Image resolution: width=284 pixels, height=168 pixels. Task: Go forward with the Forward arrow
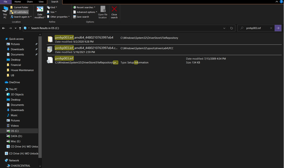10,28
